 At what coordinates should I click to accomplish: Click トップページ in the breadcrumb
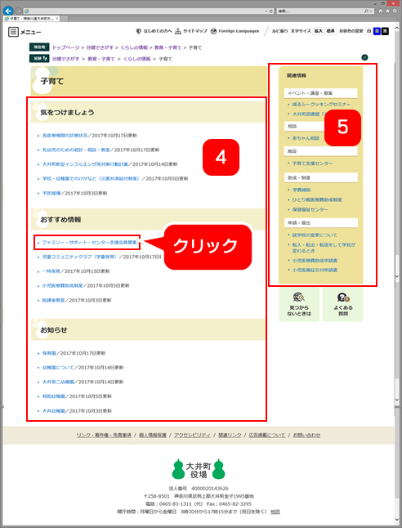point(65,47)
